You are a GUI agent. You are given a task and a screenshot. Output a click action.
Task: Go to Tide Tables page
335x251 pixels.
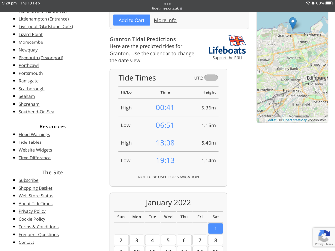pos(30,142)
